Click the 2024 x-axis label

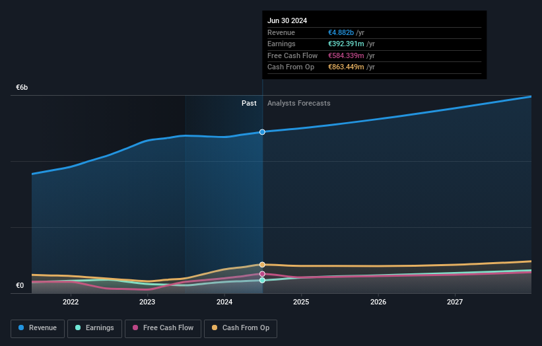[x=224, y=302]
